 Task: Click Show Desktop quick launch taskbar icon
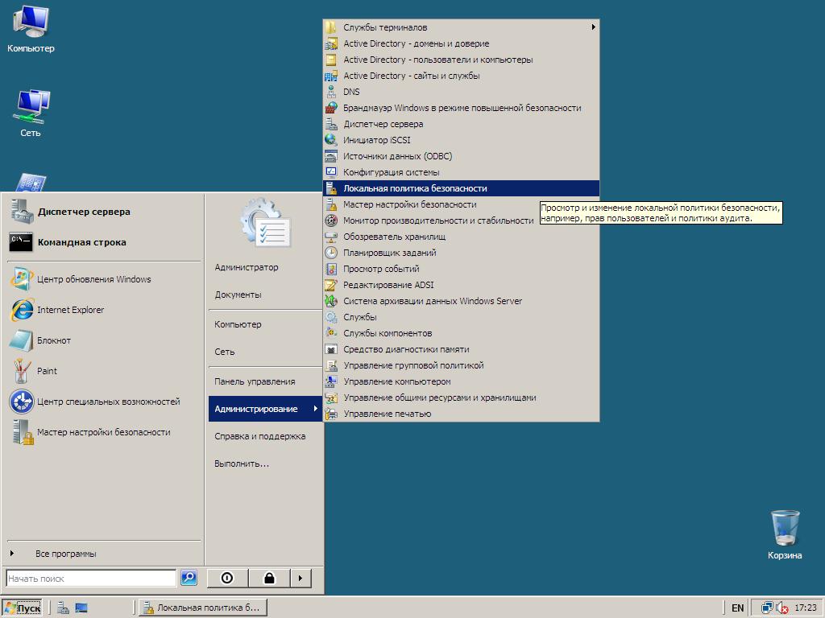(81, 608)
